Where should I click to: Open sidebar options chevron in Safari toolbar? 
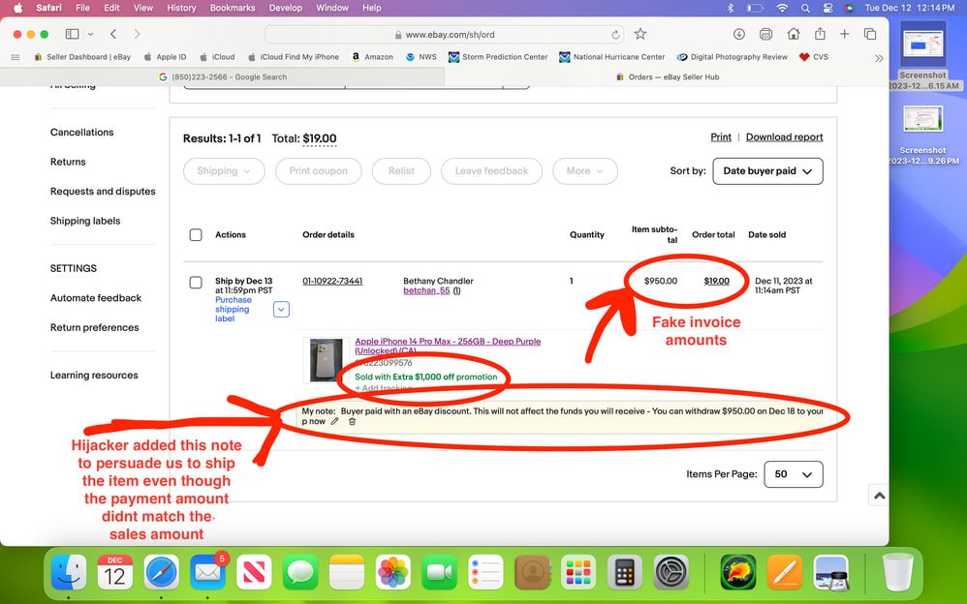91,34
